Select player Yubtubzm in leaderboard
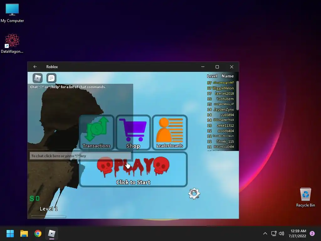The image size is (321, 241). coord(225,99)
